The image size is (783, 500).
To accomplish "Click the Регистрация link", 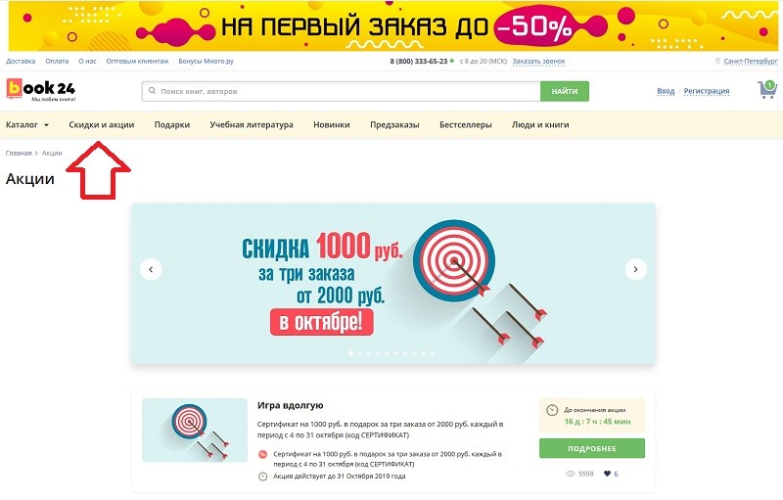I will point(707,91).
